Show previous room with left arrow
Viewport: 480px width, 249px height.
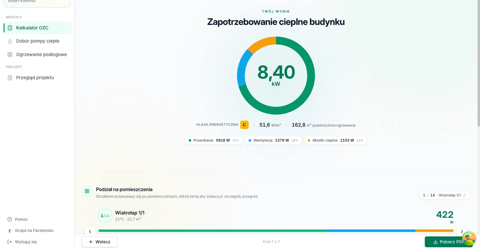pos(90,231)
